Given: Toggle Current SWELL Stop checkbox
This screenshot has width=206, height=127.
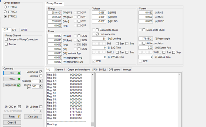Looking at the screenshot, I should [x=174, y=52].
